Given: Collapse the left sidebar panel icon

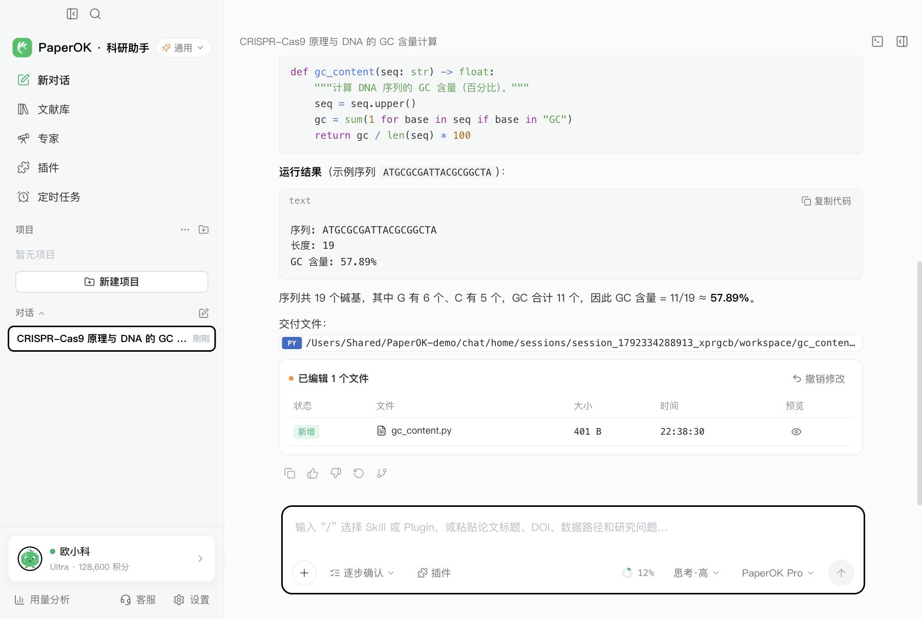Looking at the screenshot, I should (72, 14).
